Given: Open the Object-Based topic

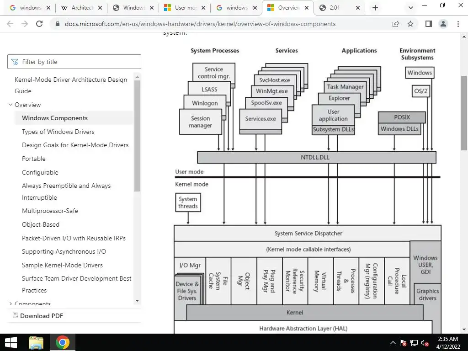Looking at the screenshot, I should pyautogui.click(x=41, y=224).
